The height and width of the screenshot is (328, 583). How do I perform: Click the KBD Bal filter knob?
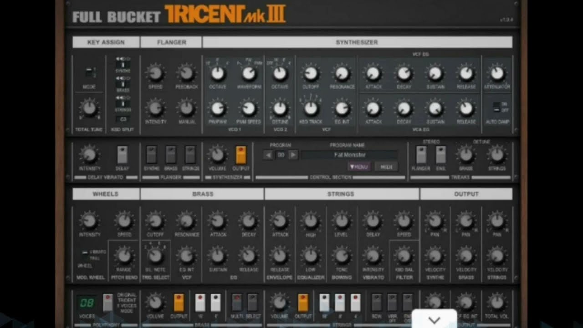pyautogui.click(x=404, y=256)
